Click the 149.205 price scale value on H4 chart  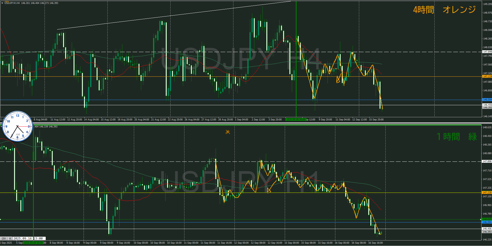click(x=487, y=4)
